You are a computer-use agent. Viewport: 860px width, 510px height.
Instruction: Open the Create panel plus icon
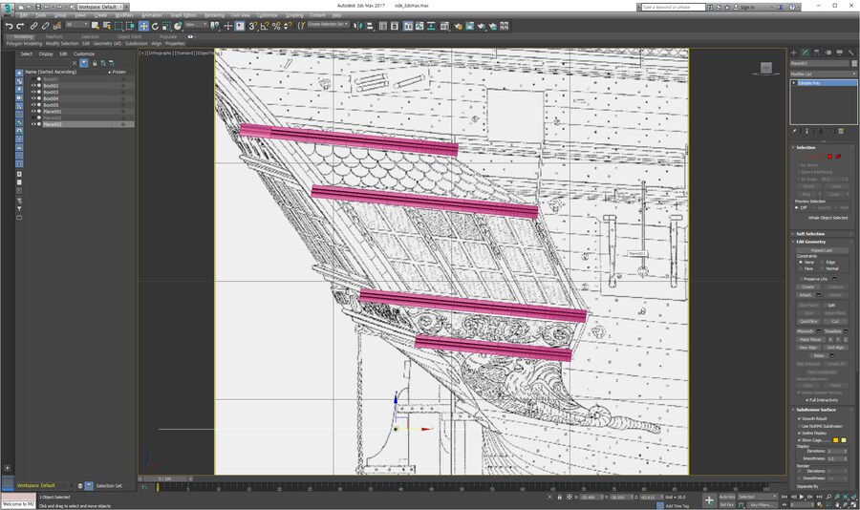point(793,53)
